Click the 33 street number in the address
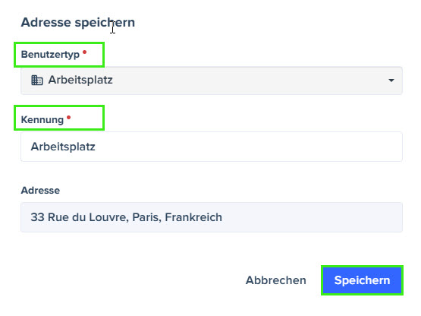 [x=37, y=217]
